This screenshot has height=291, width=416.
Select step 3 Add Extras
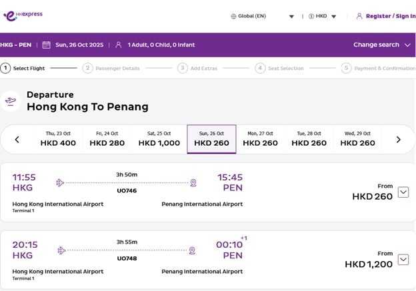197,68
